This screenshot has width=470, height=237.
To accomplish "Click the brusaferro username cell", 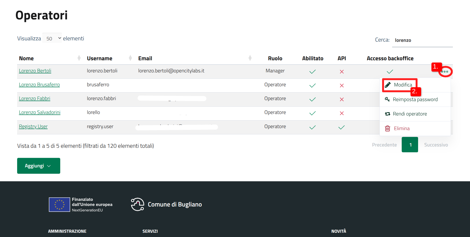I will point(98,84).
